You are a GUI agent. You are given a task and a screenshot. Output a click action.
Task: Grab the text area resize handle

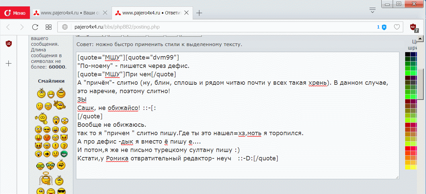click(397, 177)
